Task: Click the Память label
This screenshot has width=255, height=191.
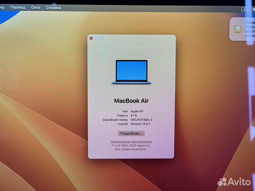Action: coord(123,115)
